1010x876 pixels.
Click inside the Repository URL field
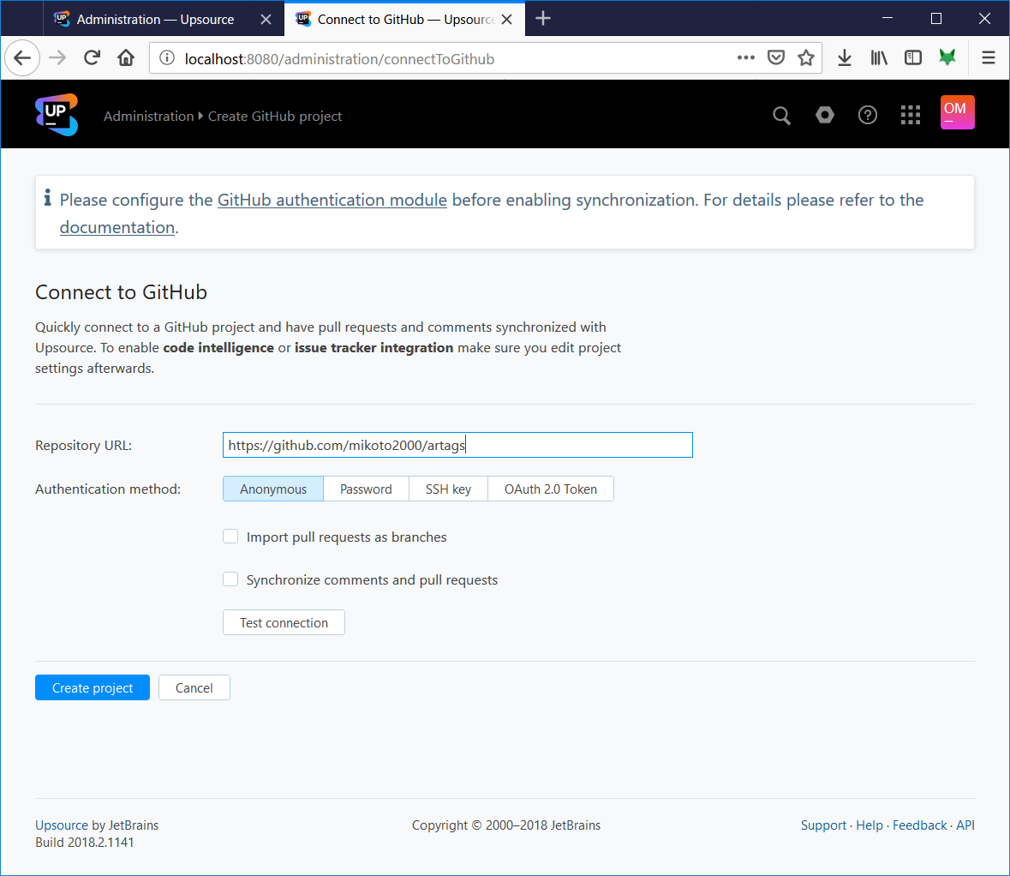pos(457,444)
